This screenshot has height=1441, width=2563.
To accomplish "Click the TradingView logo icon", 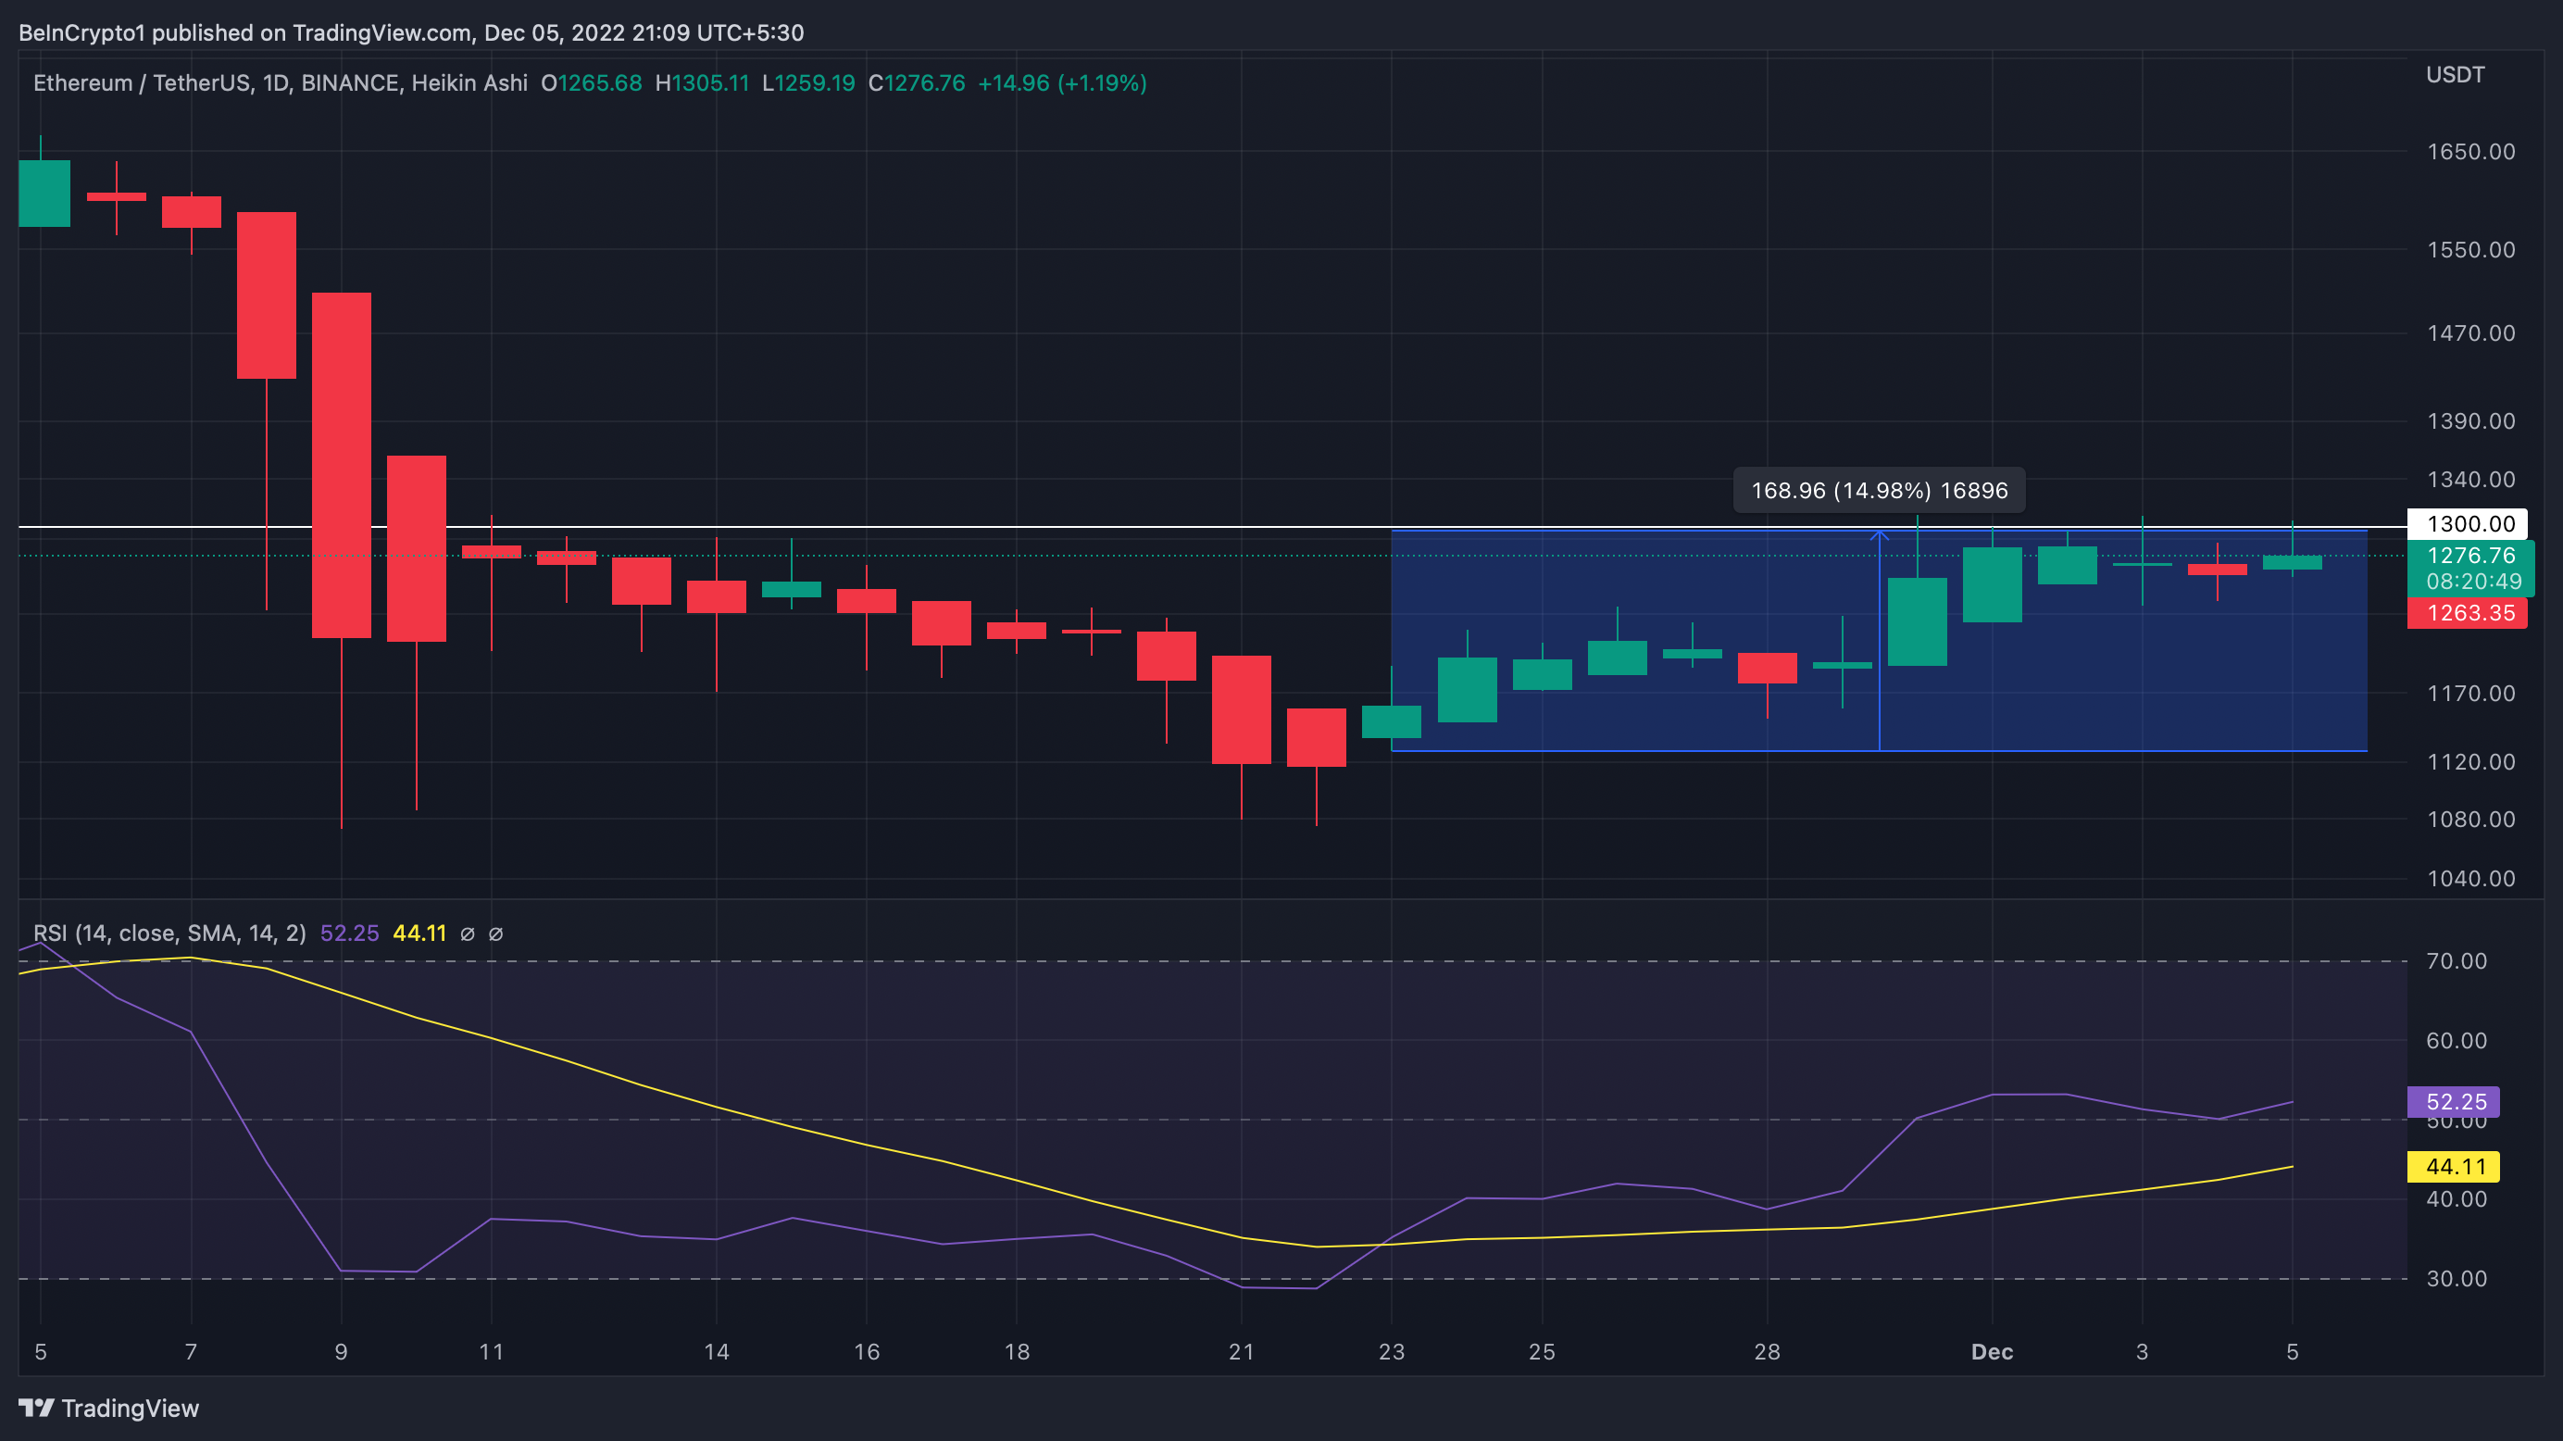I will pos(36,1407).
